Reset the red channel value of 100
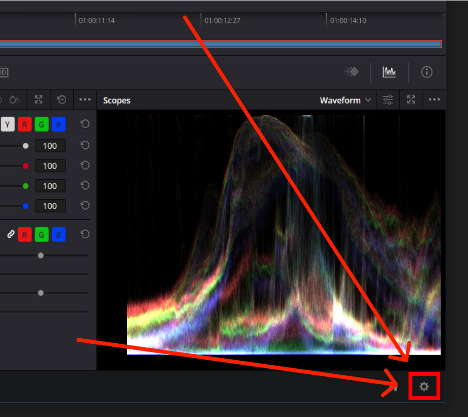Image resolution: width=468 pixels, height=417 pixels. tap(85, 166)
